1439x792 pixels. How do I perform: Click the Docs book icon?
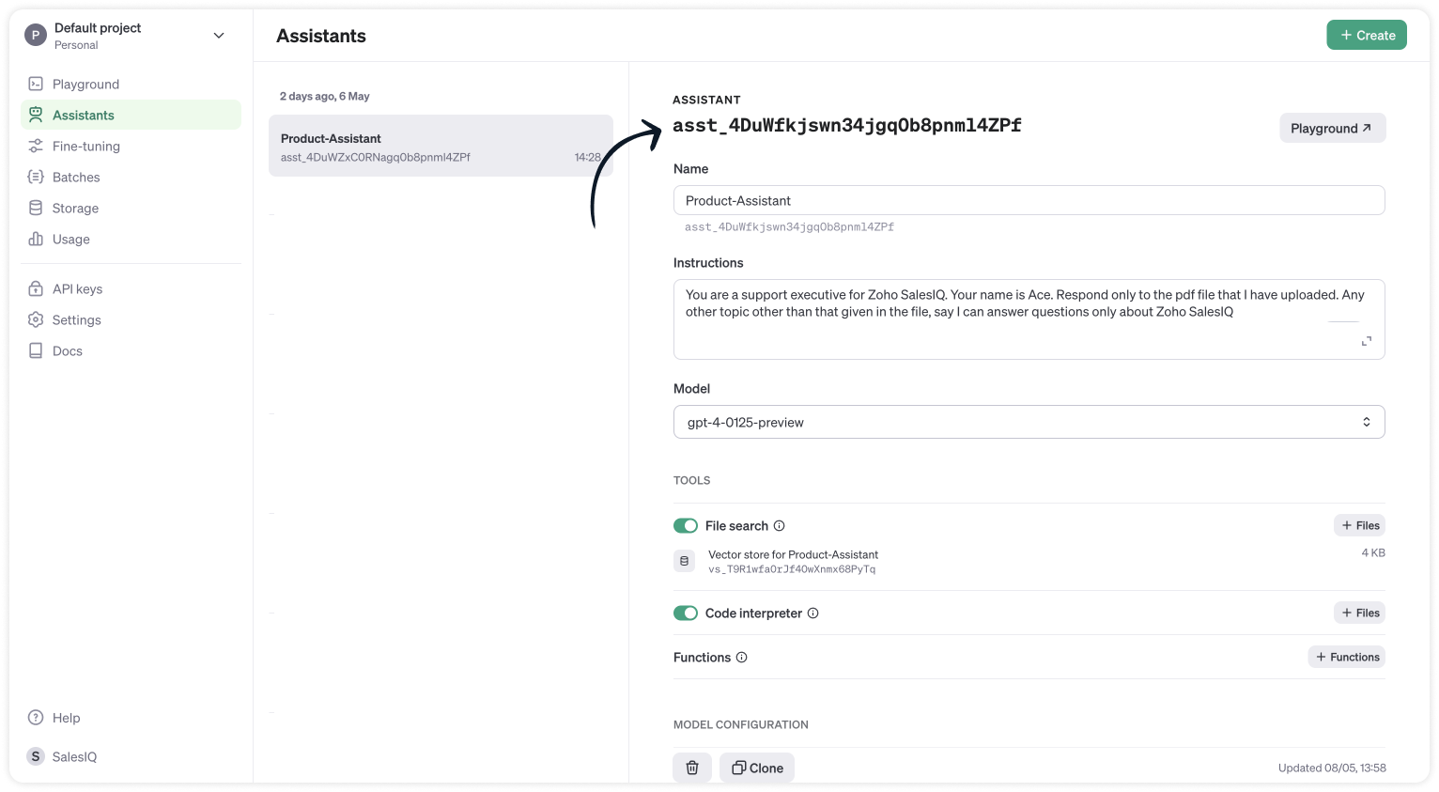[x=36, y=350]
